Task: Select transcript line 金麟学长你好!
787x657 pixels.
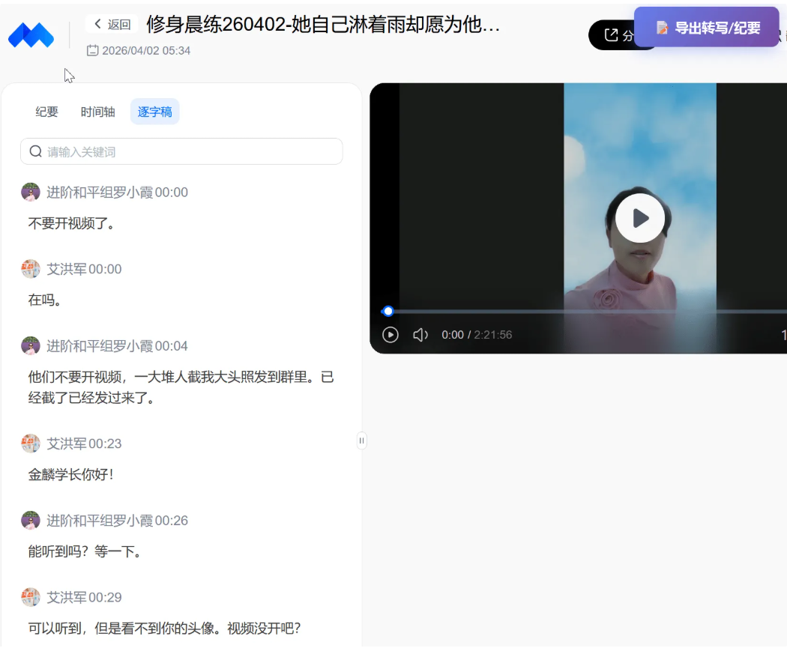Action: 70,475
